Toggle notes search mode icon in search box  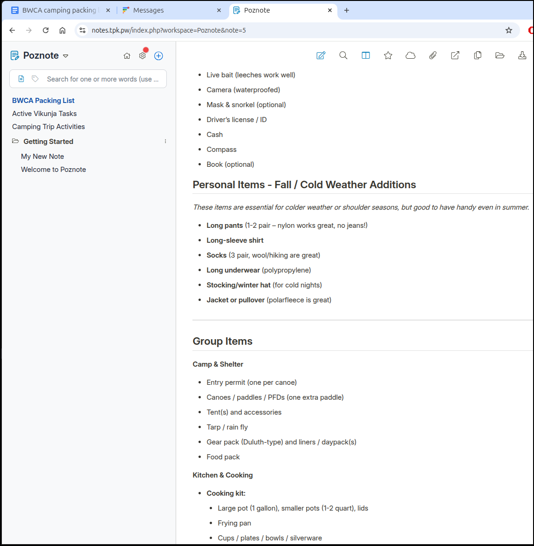[21, 79]
